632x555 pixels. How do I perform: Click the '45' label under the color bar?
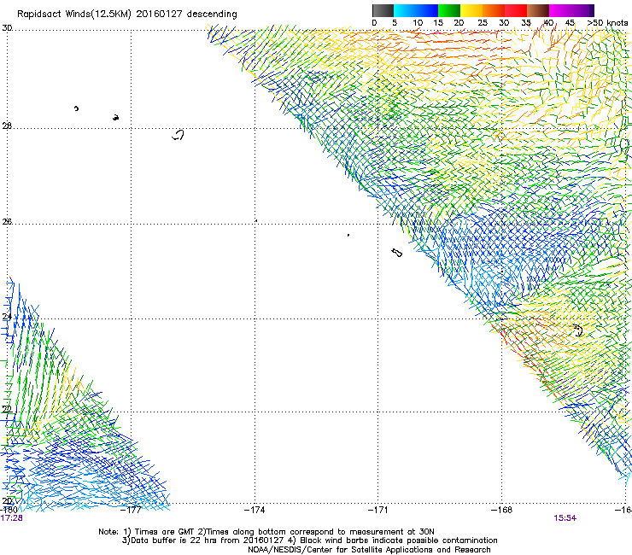570,23
